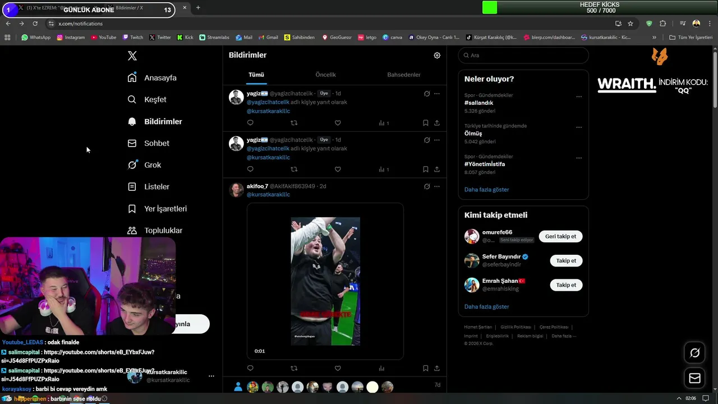The height and width of the screenshot is (404, 718).
Task: Click Daha fazla göster under suggestions
Action: (486, 307)
